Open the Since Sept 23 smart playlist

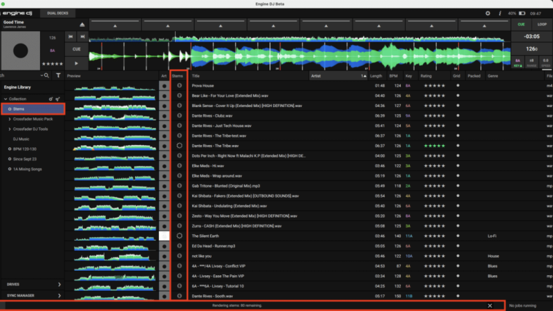click(25, 159)
